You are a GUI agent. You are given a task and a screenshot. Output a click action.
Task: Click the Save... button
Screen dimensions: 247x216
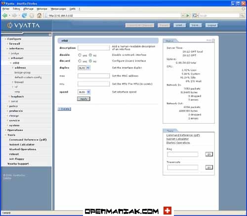pyautogui.click(x=196, y=25)
